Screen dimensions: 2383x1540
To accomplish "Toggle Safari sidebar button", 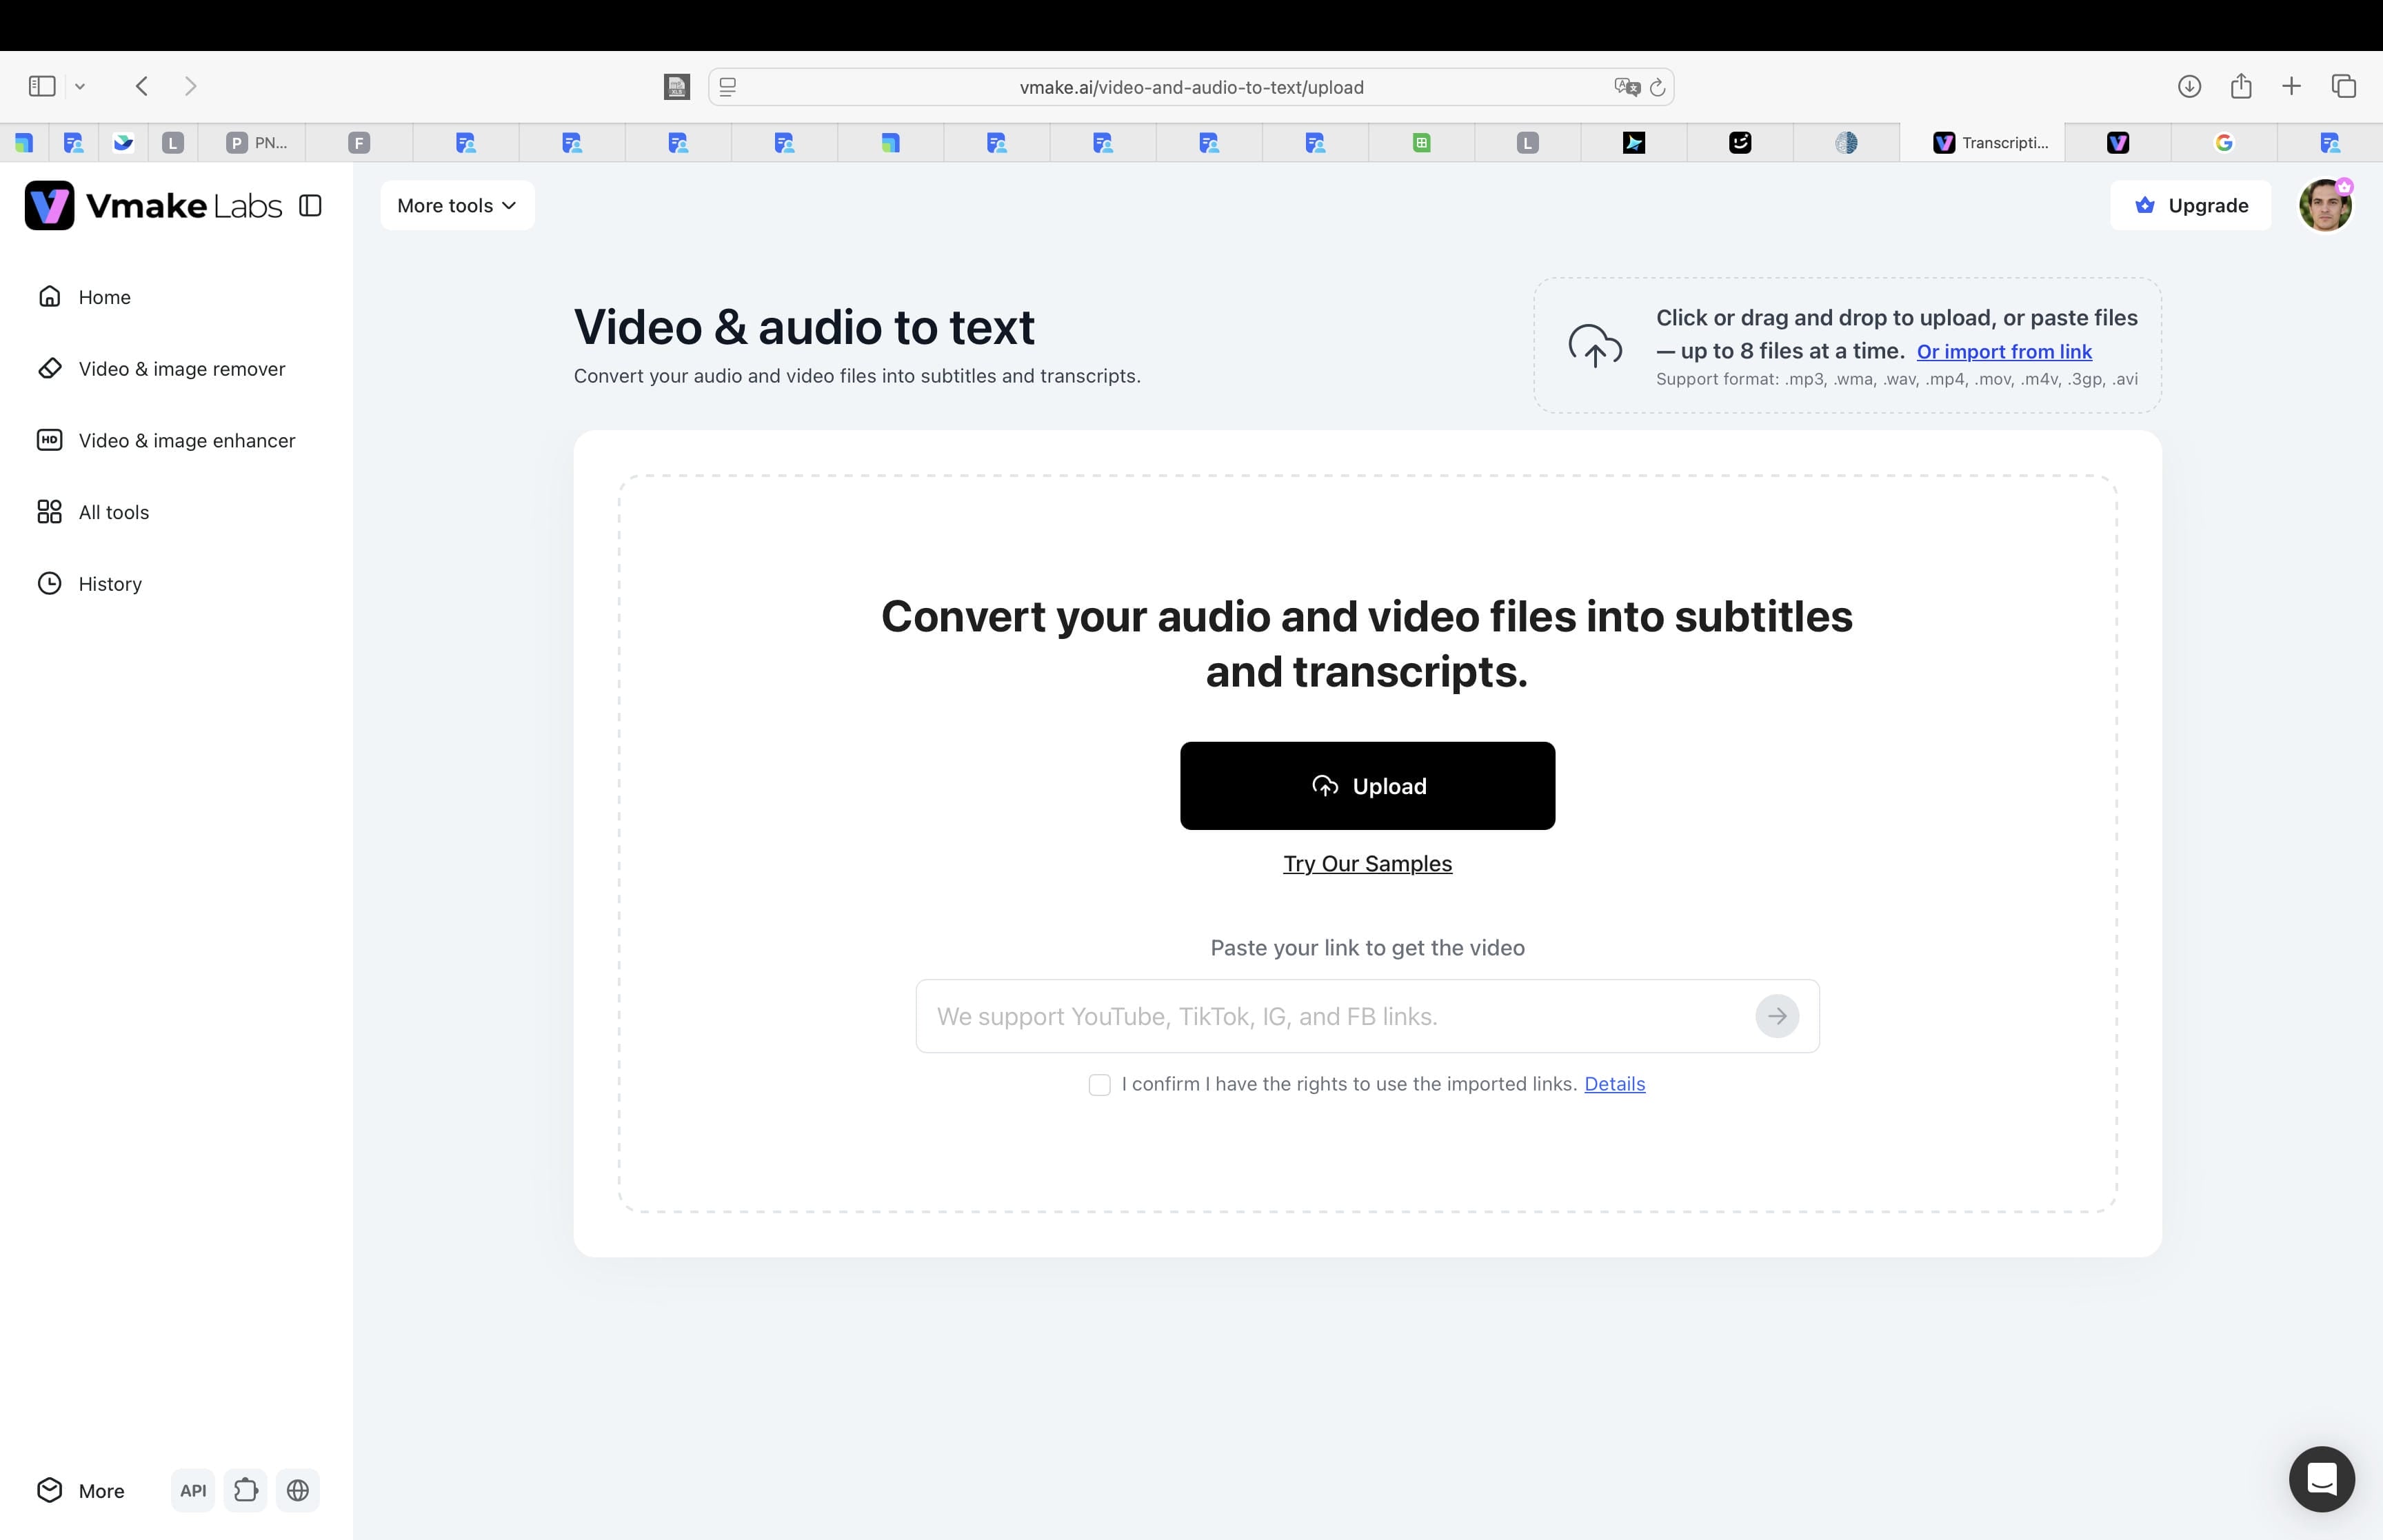I will (42, 86).
